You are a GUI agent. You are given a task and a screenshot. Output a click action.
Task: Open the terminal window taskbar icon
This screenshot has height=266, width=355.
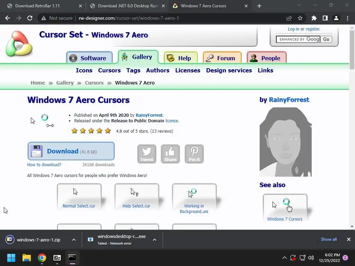tap(72, 258)
